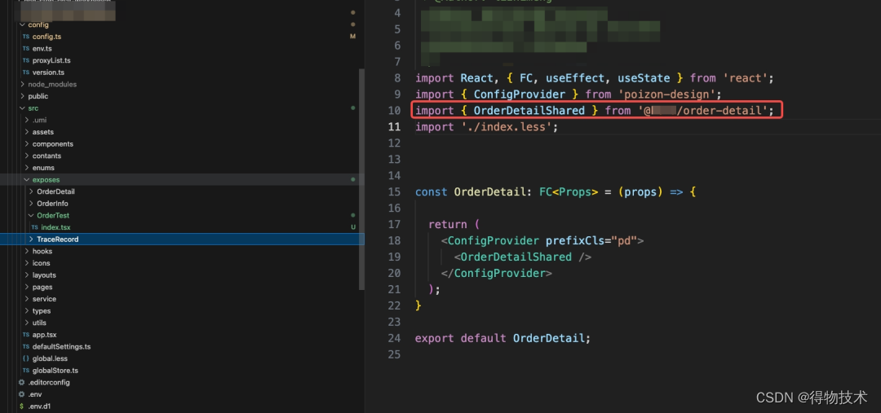Image resolution: width=881 pixels, height=413 pixels.
Task: Expand the node_modules folder
Action: [23, 84]
